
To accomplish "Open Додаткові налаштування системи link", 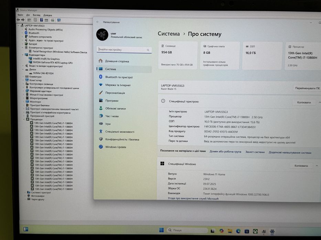I will click(x=290, y=153).
